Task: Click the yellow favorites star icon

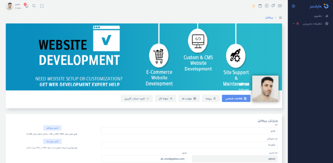Action: click(253, 6)
